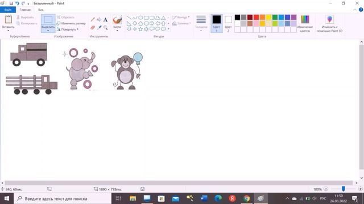The width and height of the screenshot is (364, 204).
Task: Click the vertical scrollbar down arrow
Action: (x=362, y=178)
